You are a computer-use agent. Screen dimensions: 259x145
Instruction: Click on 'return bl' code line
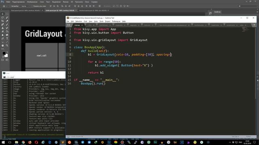click(96, 72)
